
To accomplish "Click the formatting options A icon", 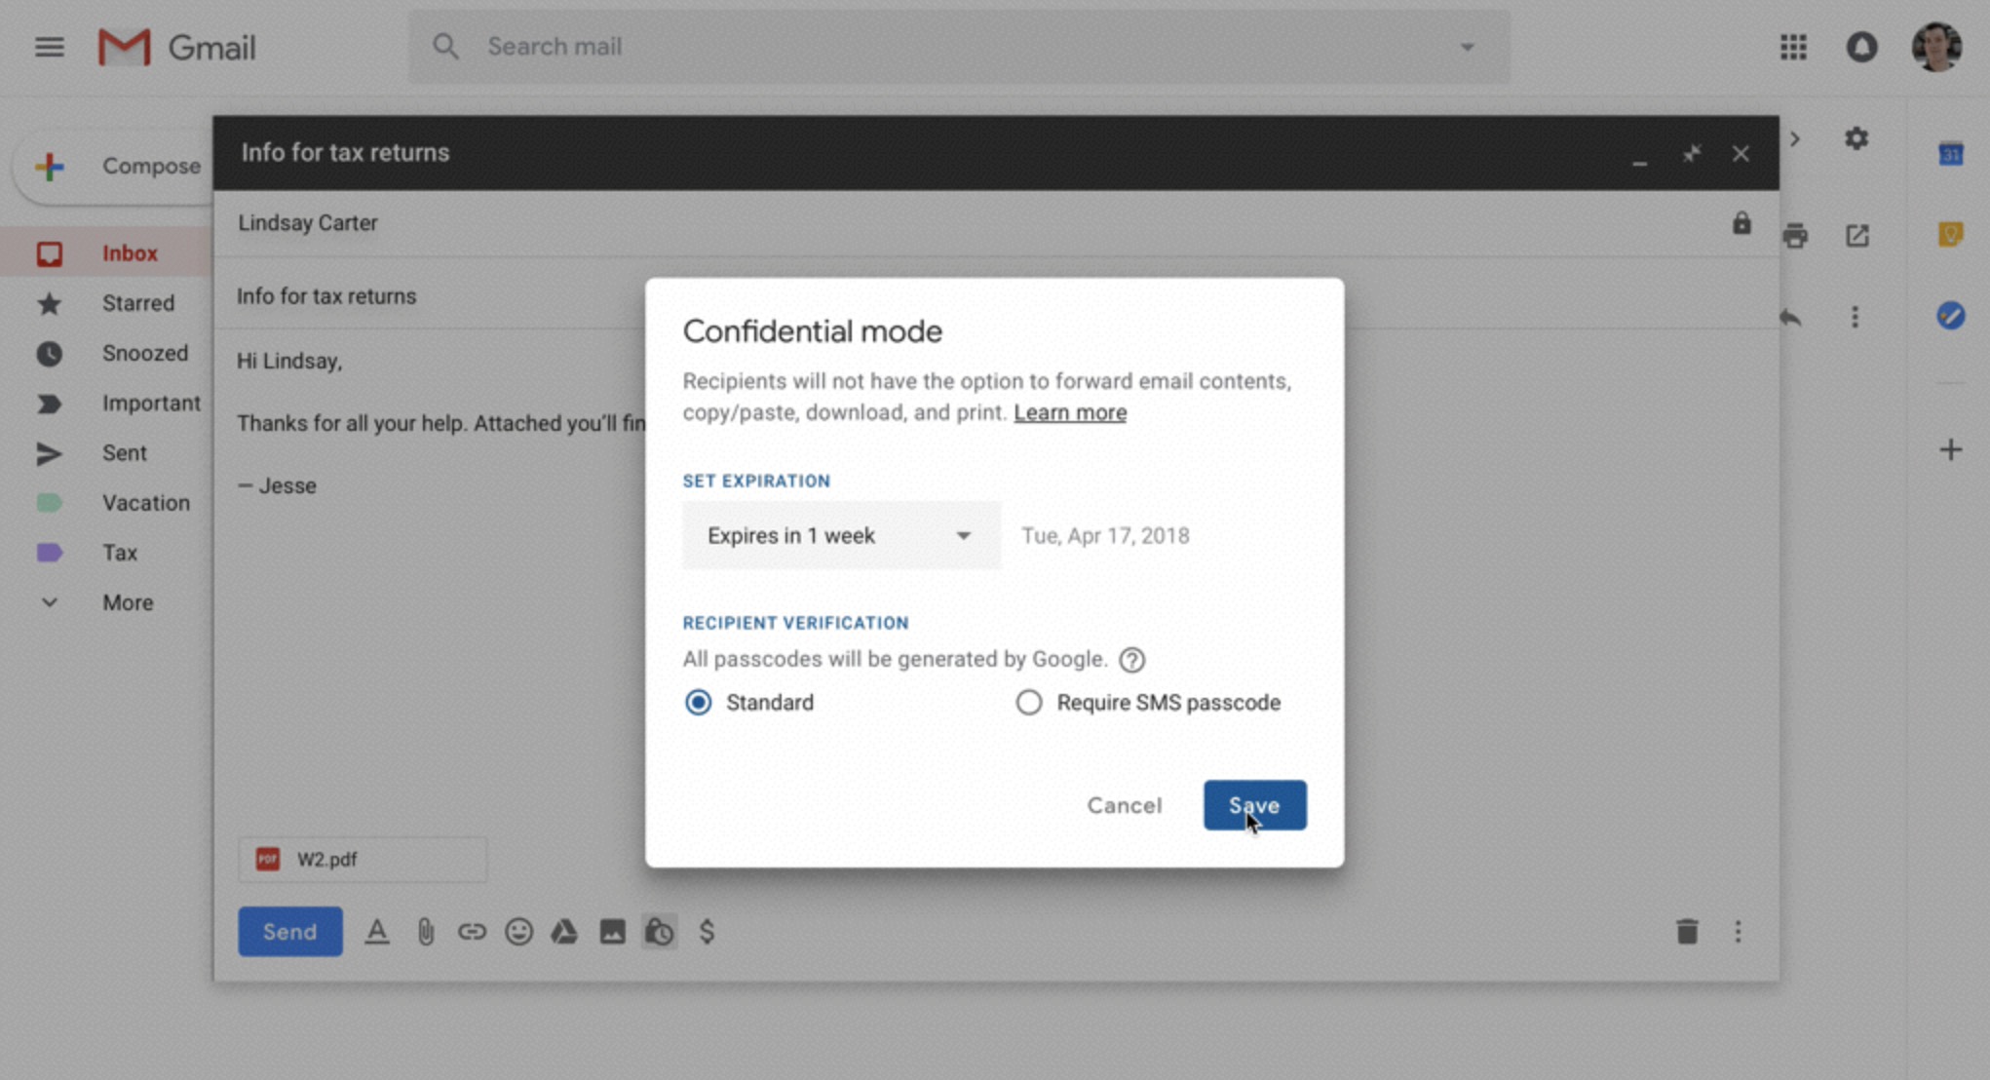I will 377,932.
